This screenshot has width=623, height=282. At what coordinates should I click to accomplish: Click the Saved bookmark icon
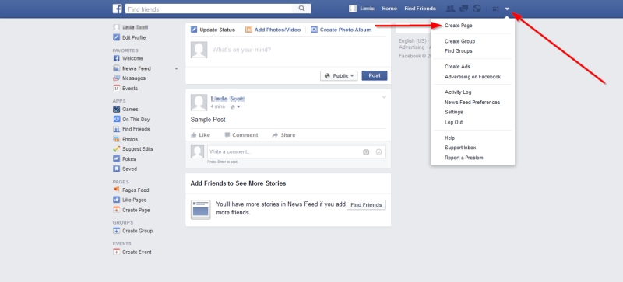pyautogui.click(x=116, y=169)
